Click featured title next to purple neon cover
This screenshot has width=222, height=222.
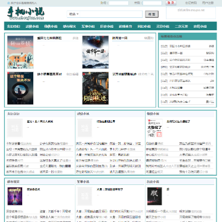point(33,189)
